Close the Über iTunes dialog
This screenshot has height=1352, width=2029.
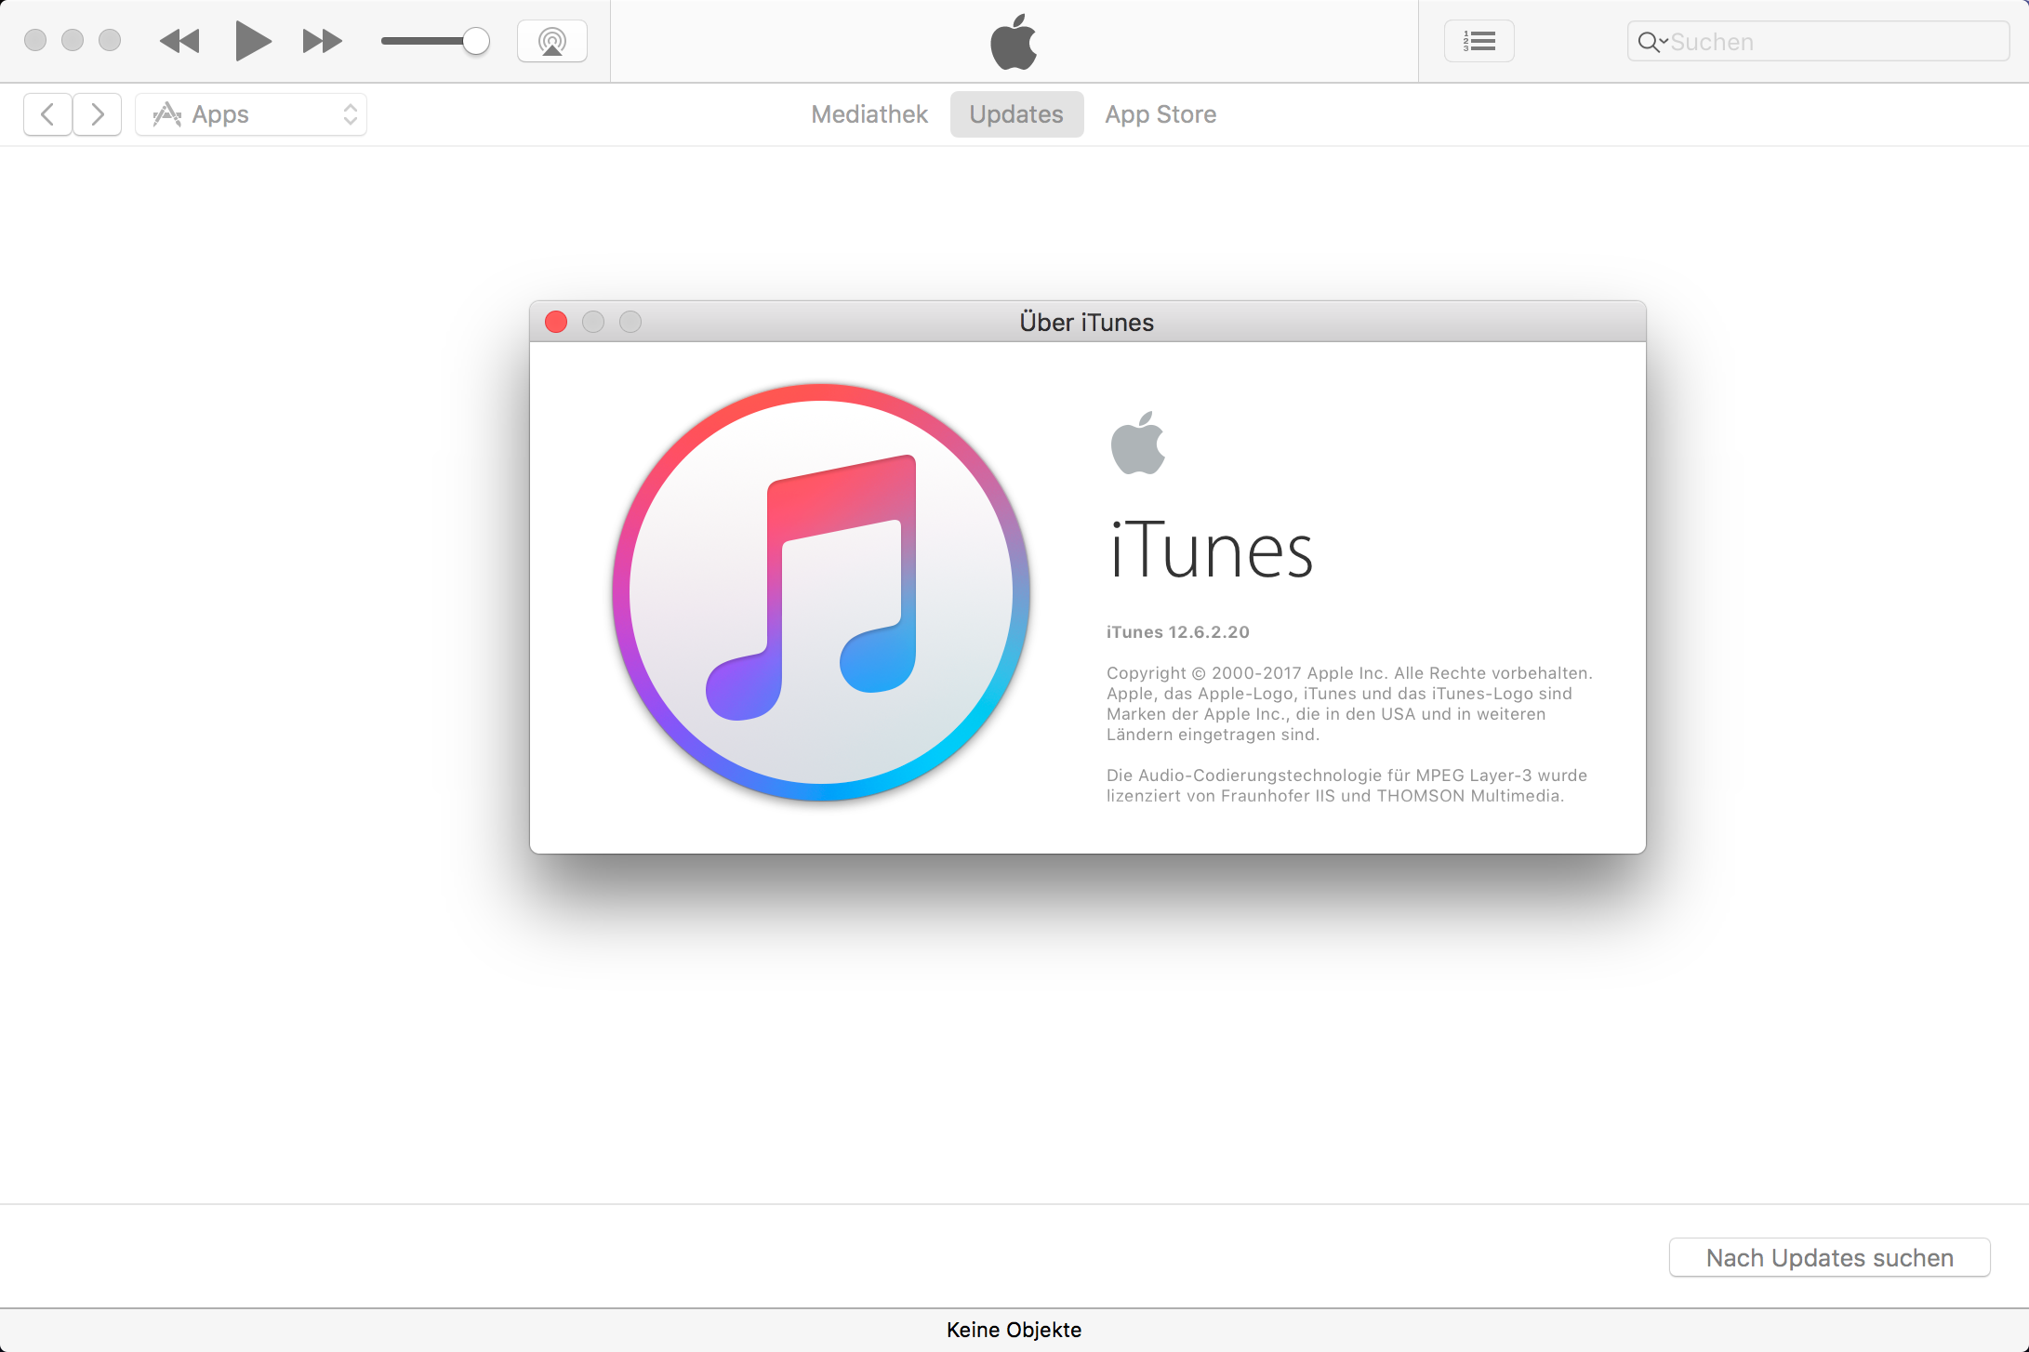point(556,322)
